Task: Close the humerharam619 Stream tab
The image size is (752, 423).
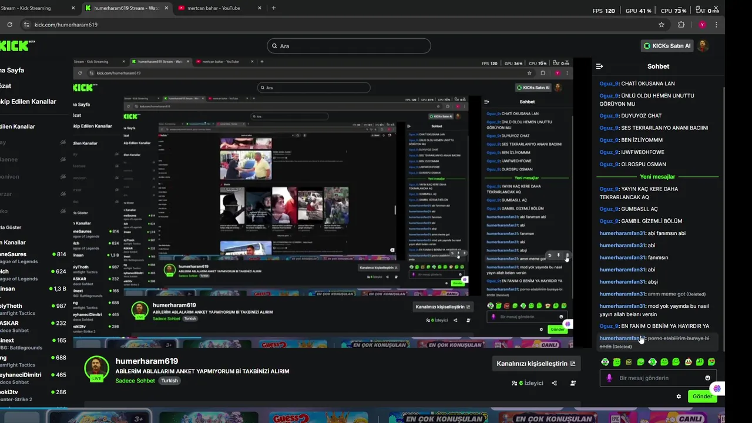Action: (x=166, y=8)
